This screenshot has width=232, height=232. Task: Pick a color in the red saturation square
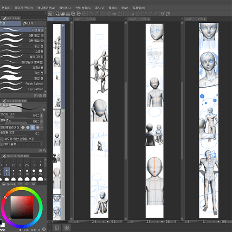(22, 207)
